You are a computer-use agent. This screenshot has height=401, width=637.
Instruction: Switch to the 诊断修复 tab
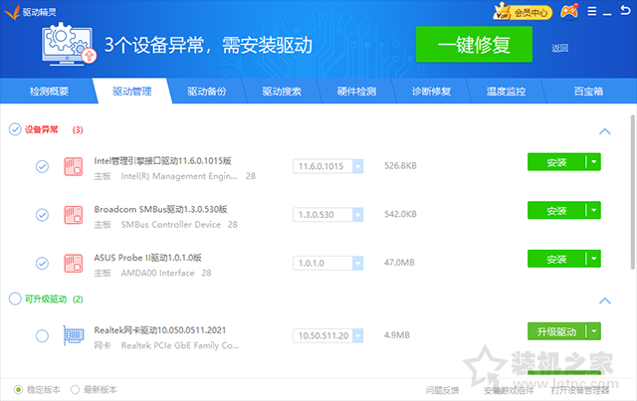[431, 91]
